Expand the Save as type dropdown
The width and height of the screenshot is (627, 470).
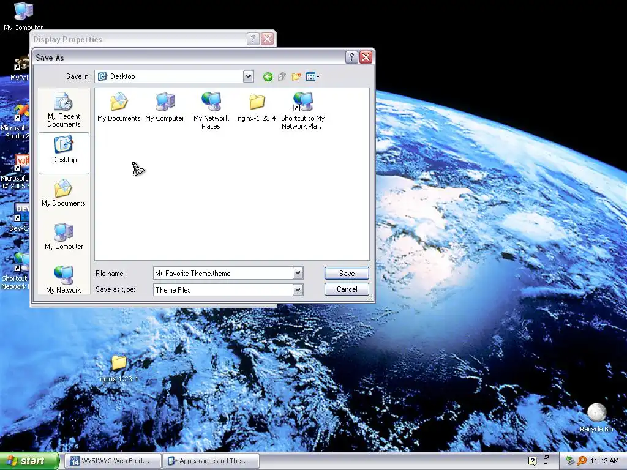[x=298, y=289]
